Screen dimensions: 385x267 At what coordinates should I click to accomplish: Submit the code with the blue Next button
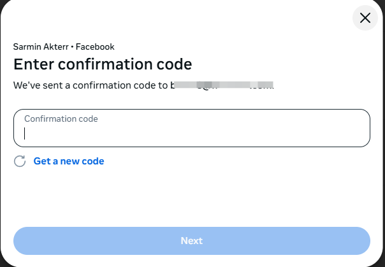coord(191,240)
